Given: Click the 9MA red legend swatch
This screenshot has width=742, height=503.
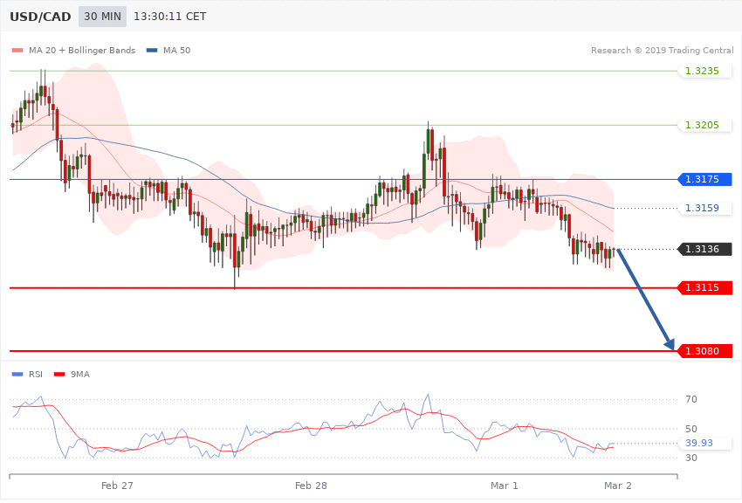Looking at the screenshot, I should tap(59, 375).
